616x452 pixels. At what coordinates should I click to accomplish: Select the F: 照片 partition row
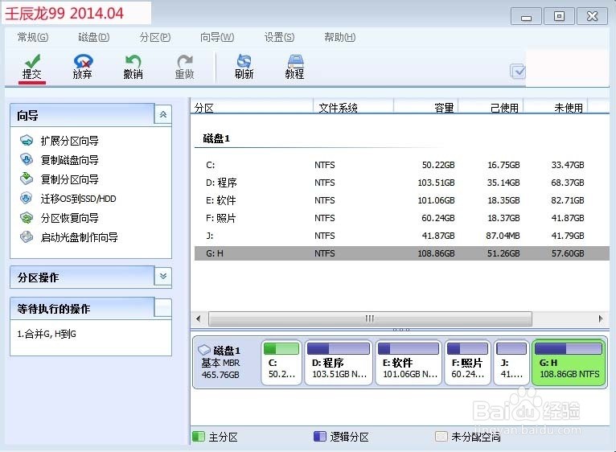tap(402, 218)
